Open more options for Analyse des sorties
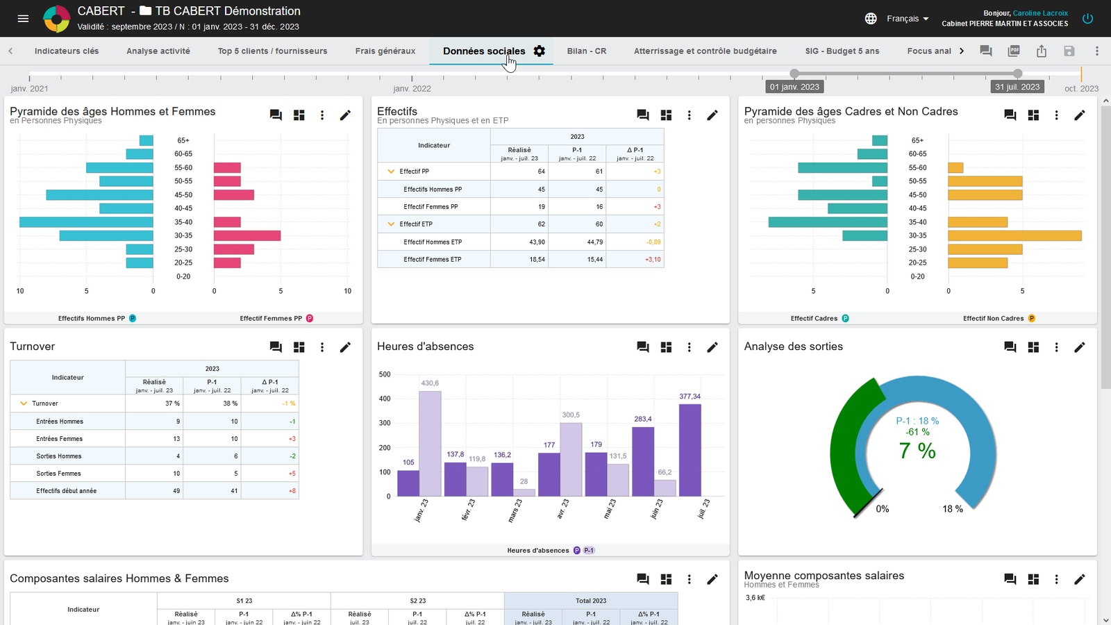The width and height of the screenshot is (1111, 625). 1056,347
